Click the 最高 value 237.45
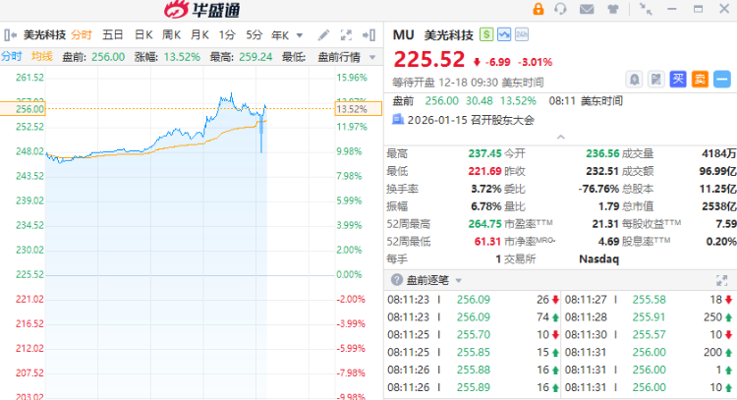 pyautogui.click(x=484, y=153)
